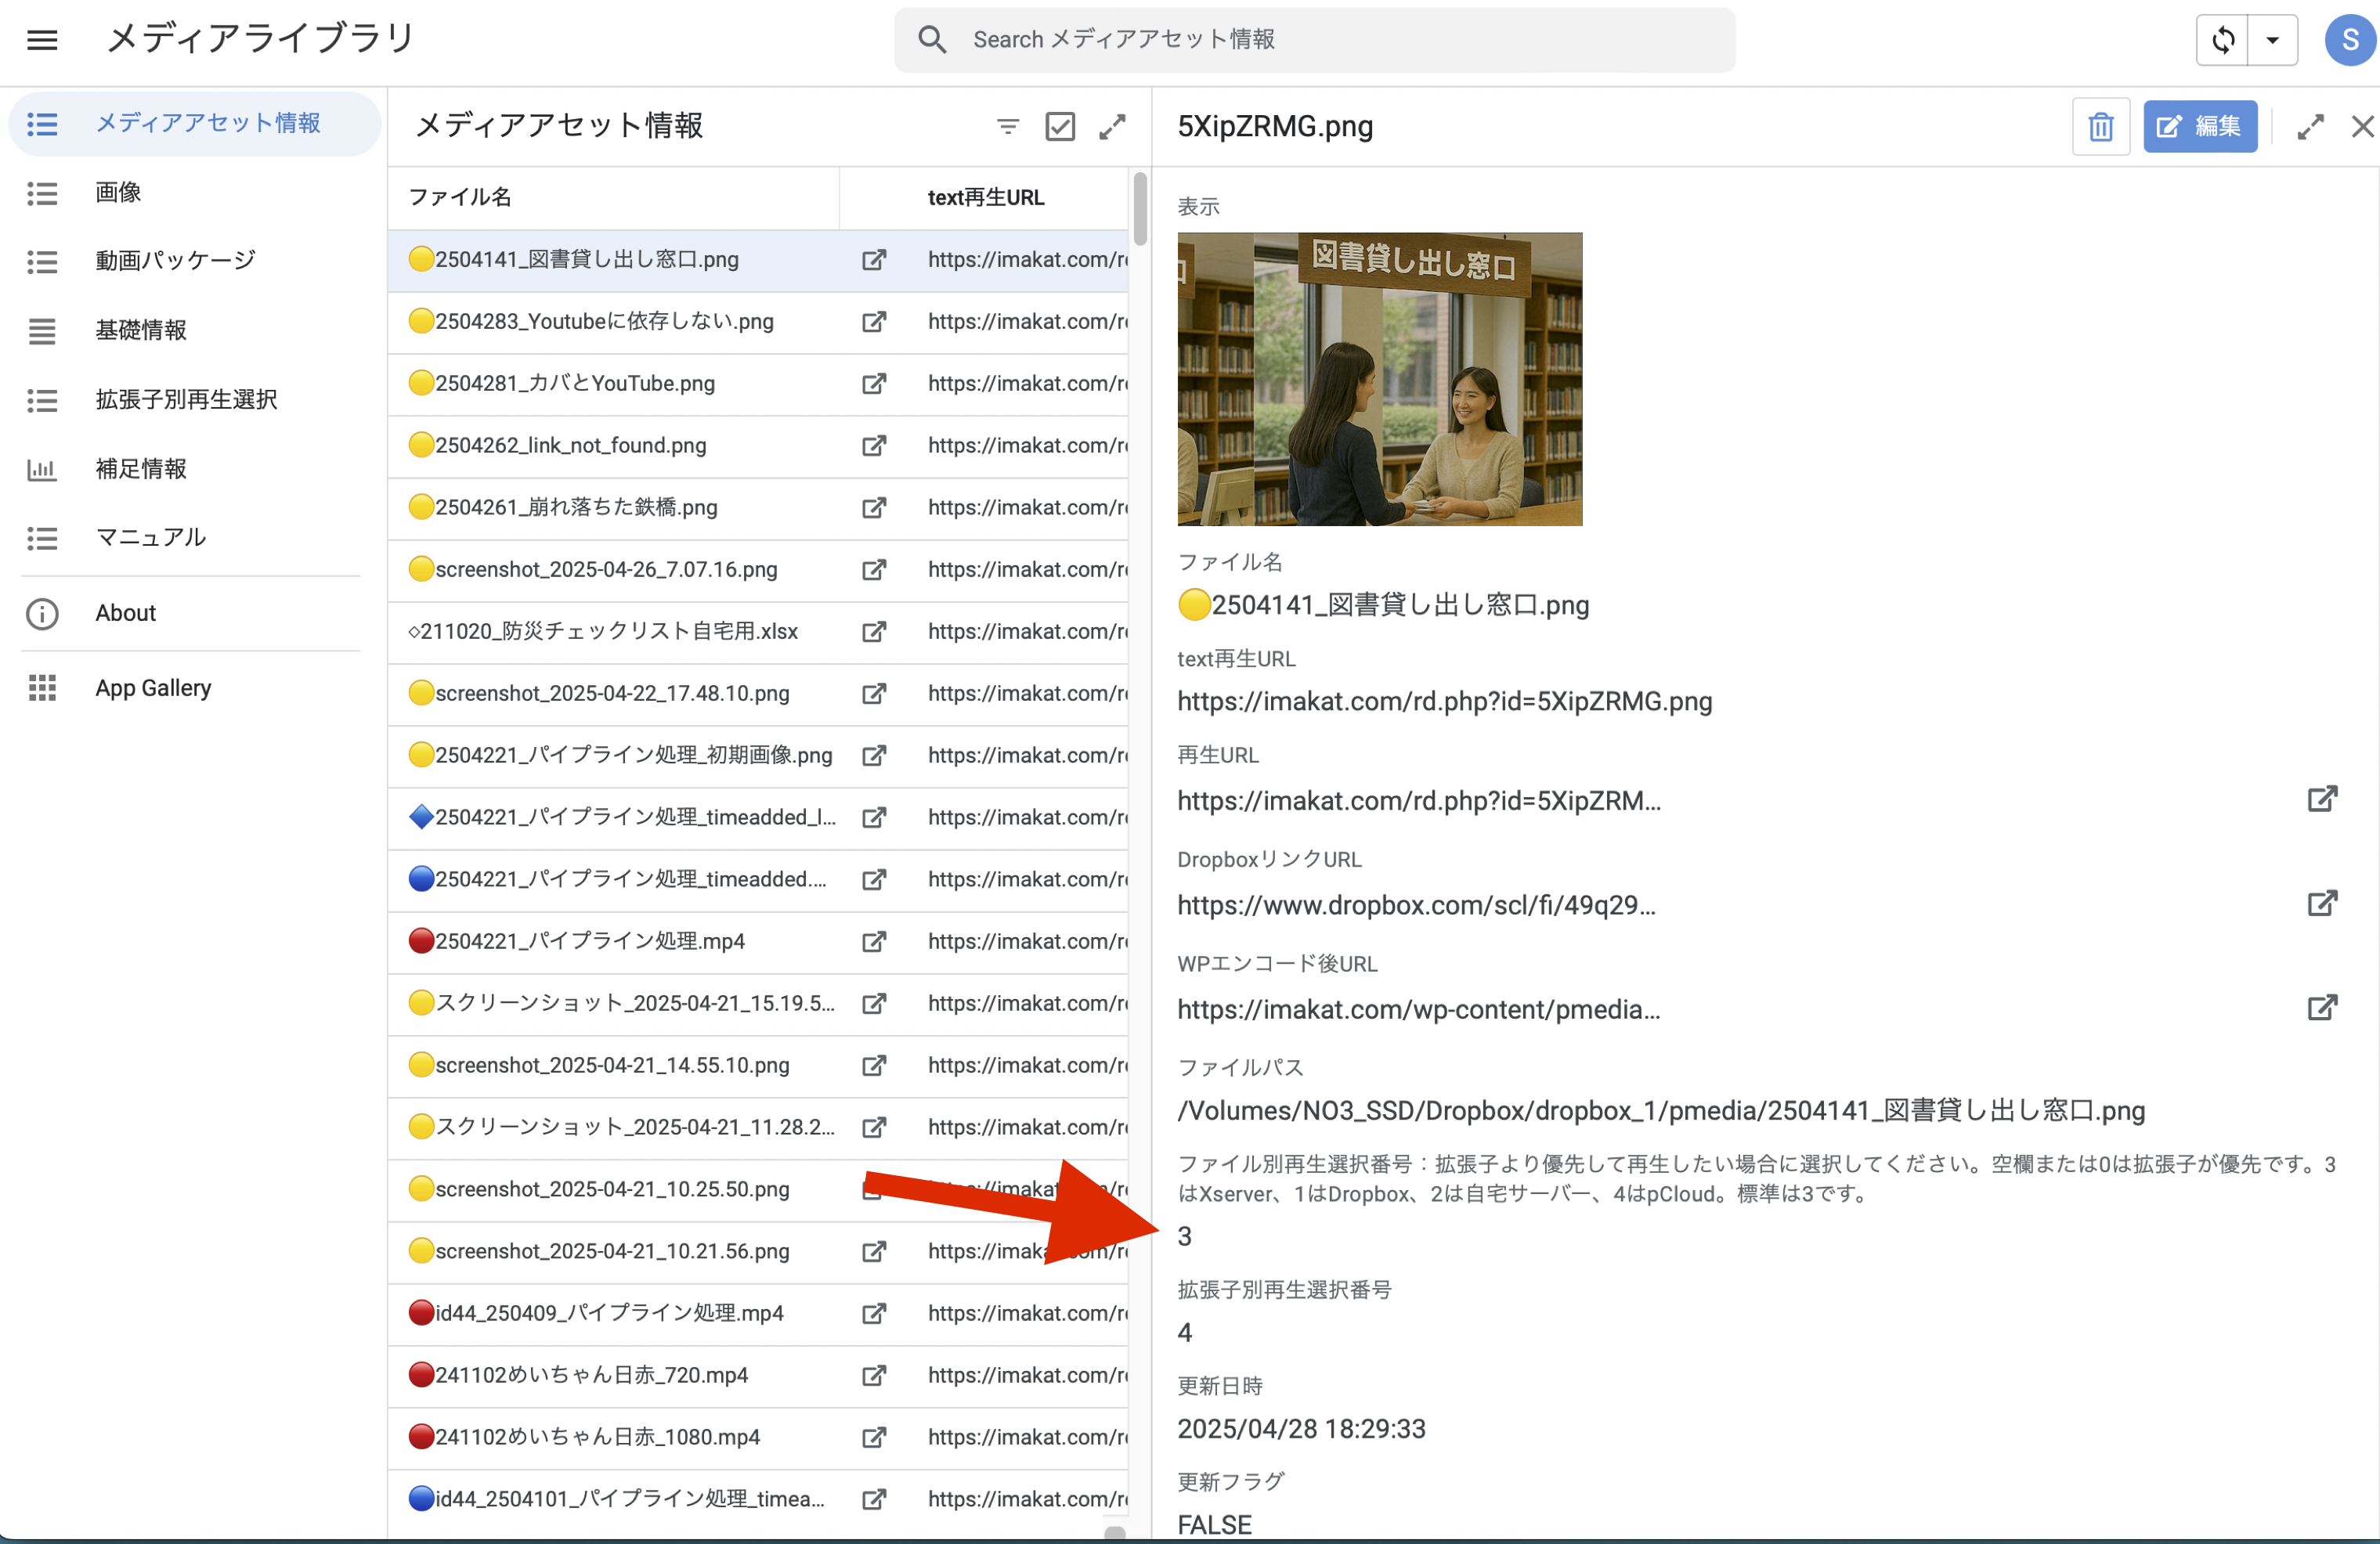Click the 図書貸し出し窓口 preview image
2380x1544 pixels.
(1379, 379)
